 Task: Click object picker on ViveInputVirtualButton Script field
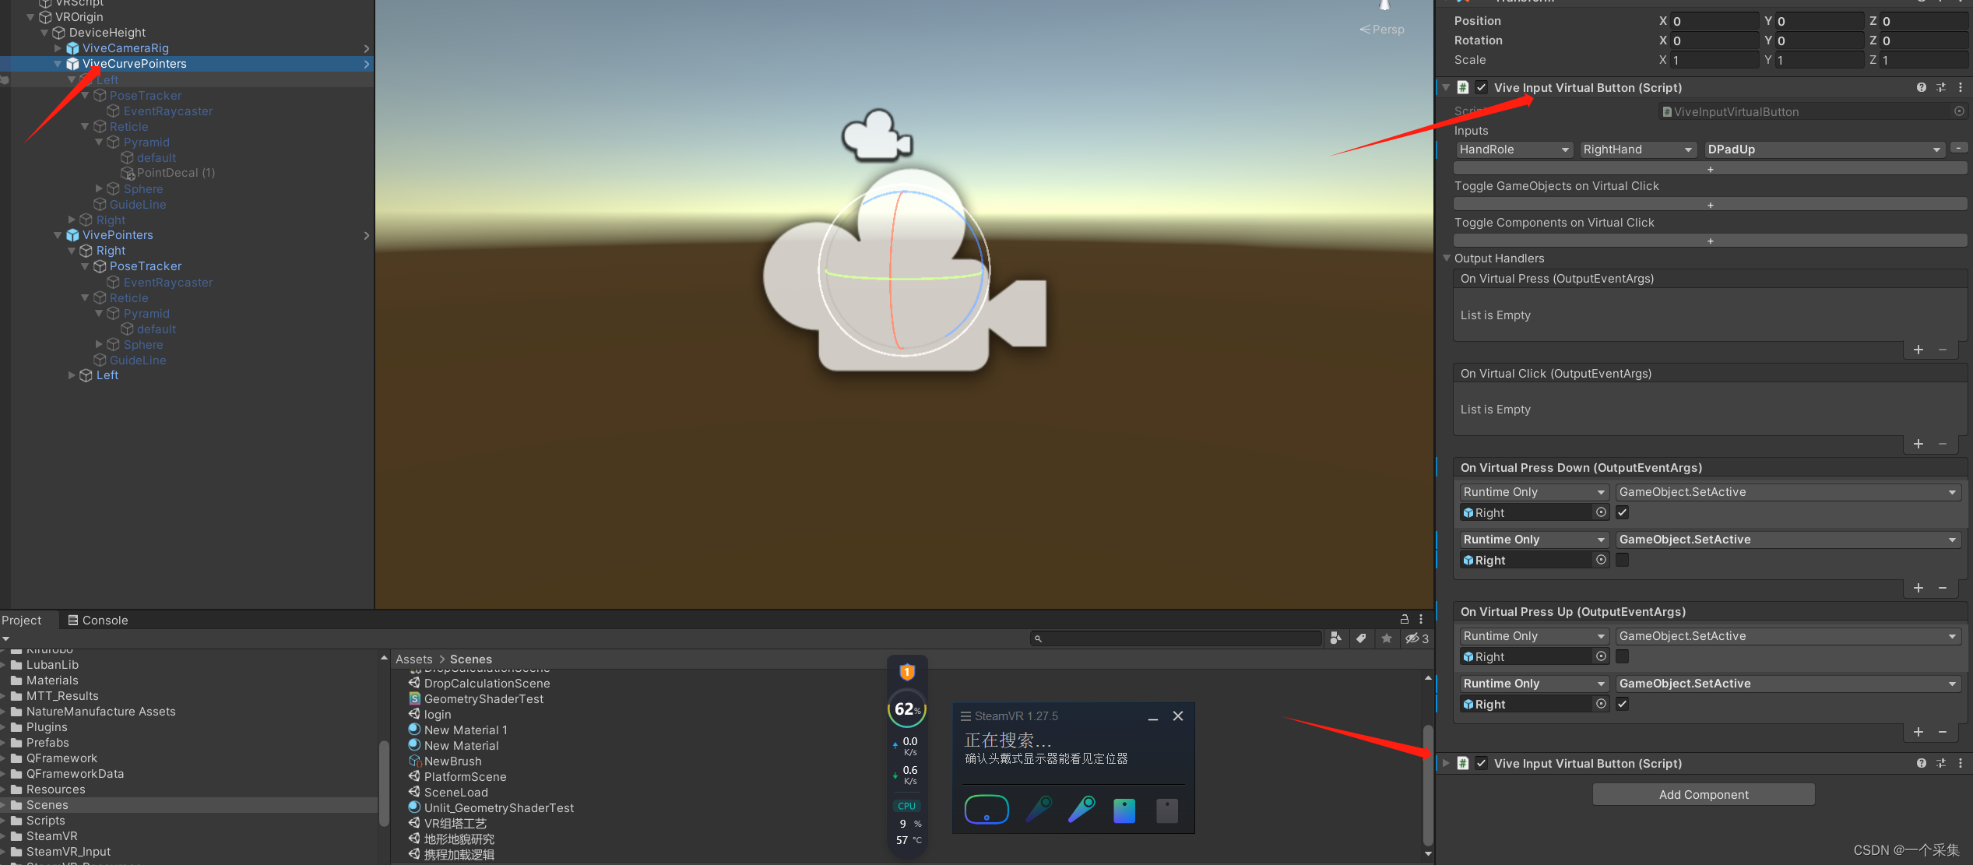(x=1959, y=111)
